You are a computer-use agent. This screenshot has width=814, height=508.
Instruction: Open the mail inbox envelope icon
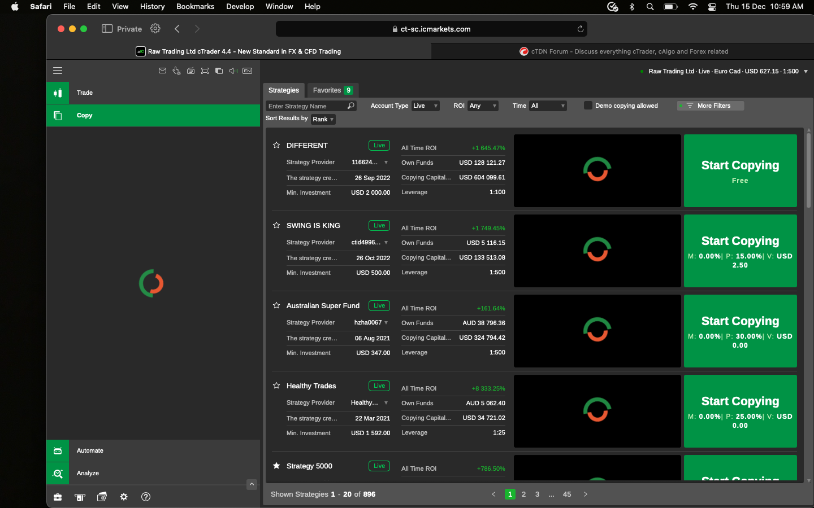162,71
